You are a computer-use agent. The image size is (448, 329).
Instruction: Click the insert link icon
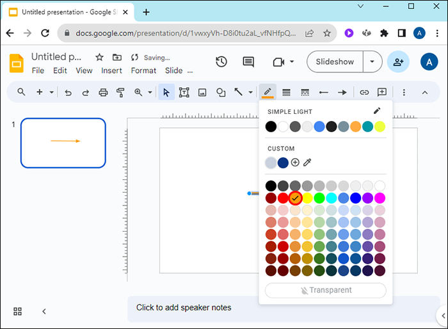pyautogui.click(x=364, y=92)
